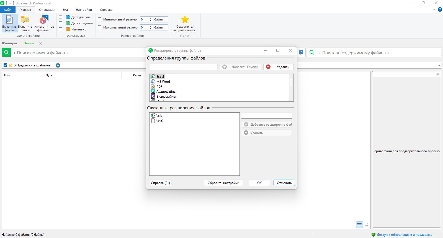Click the Удалить group button
Viewport: 443px width, 238px height.
point(279,67)
